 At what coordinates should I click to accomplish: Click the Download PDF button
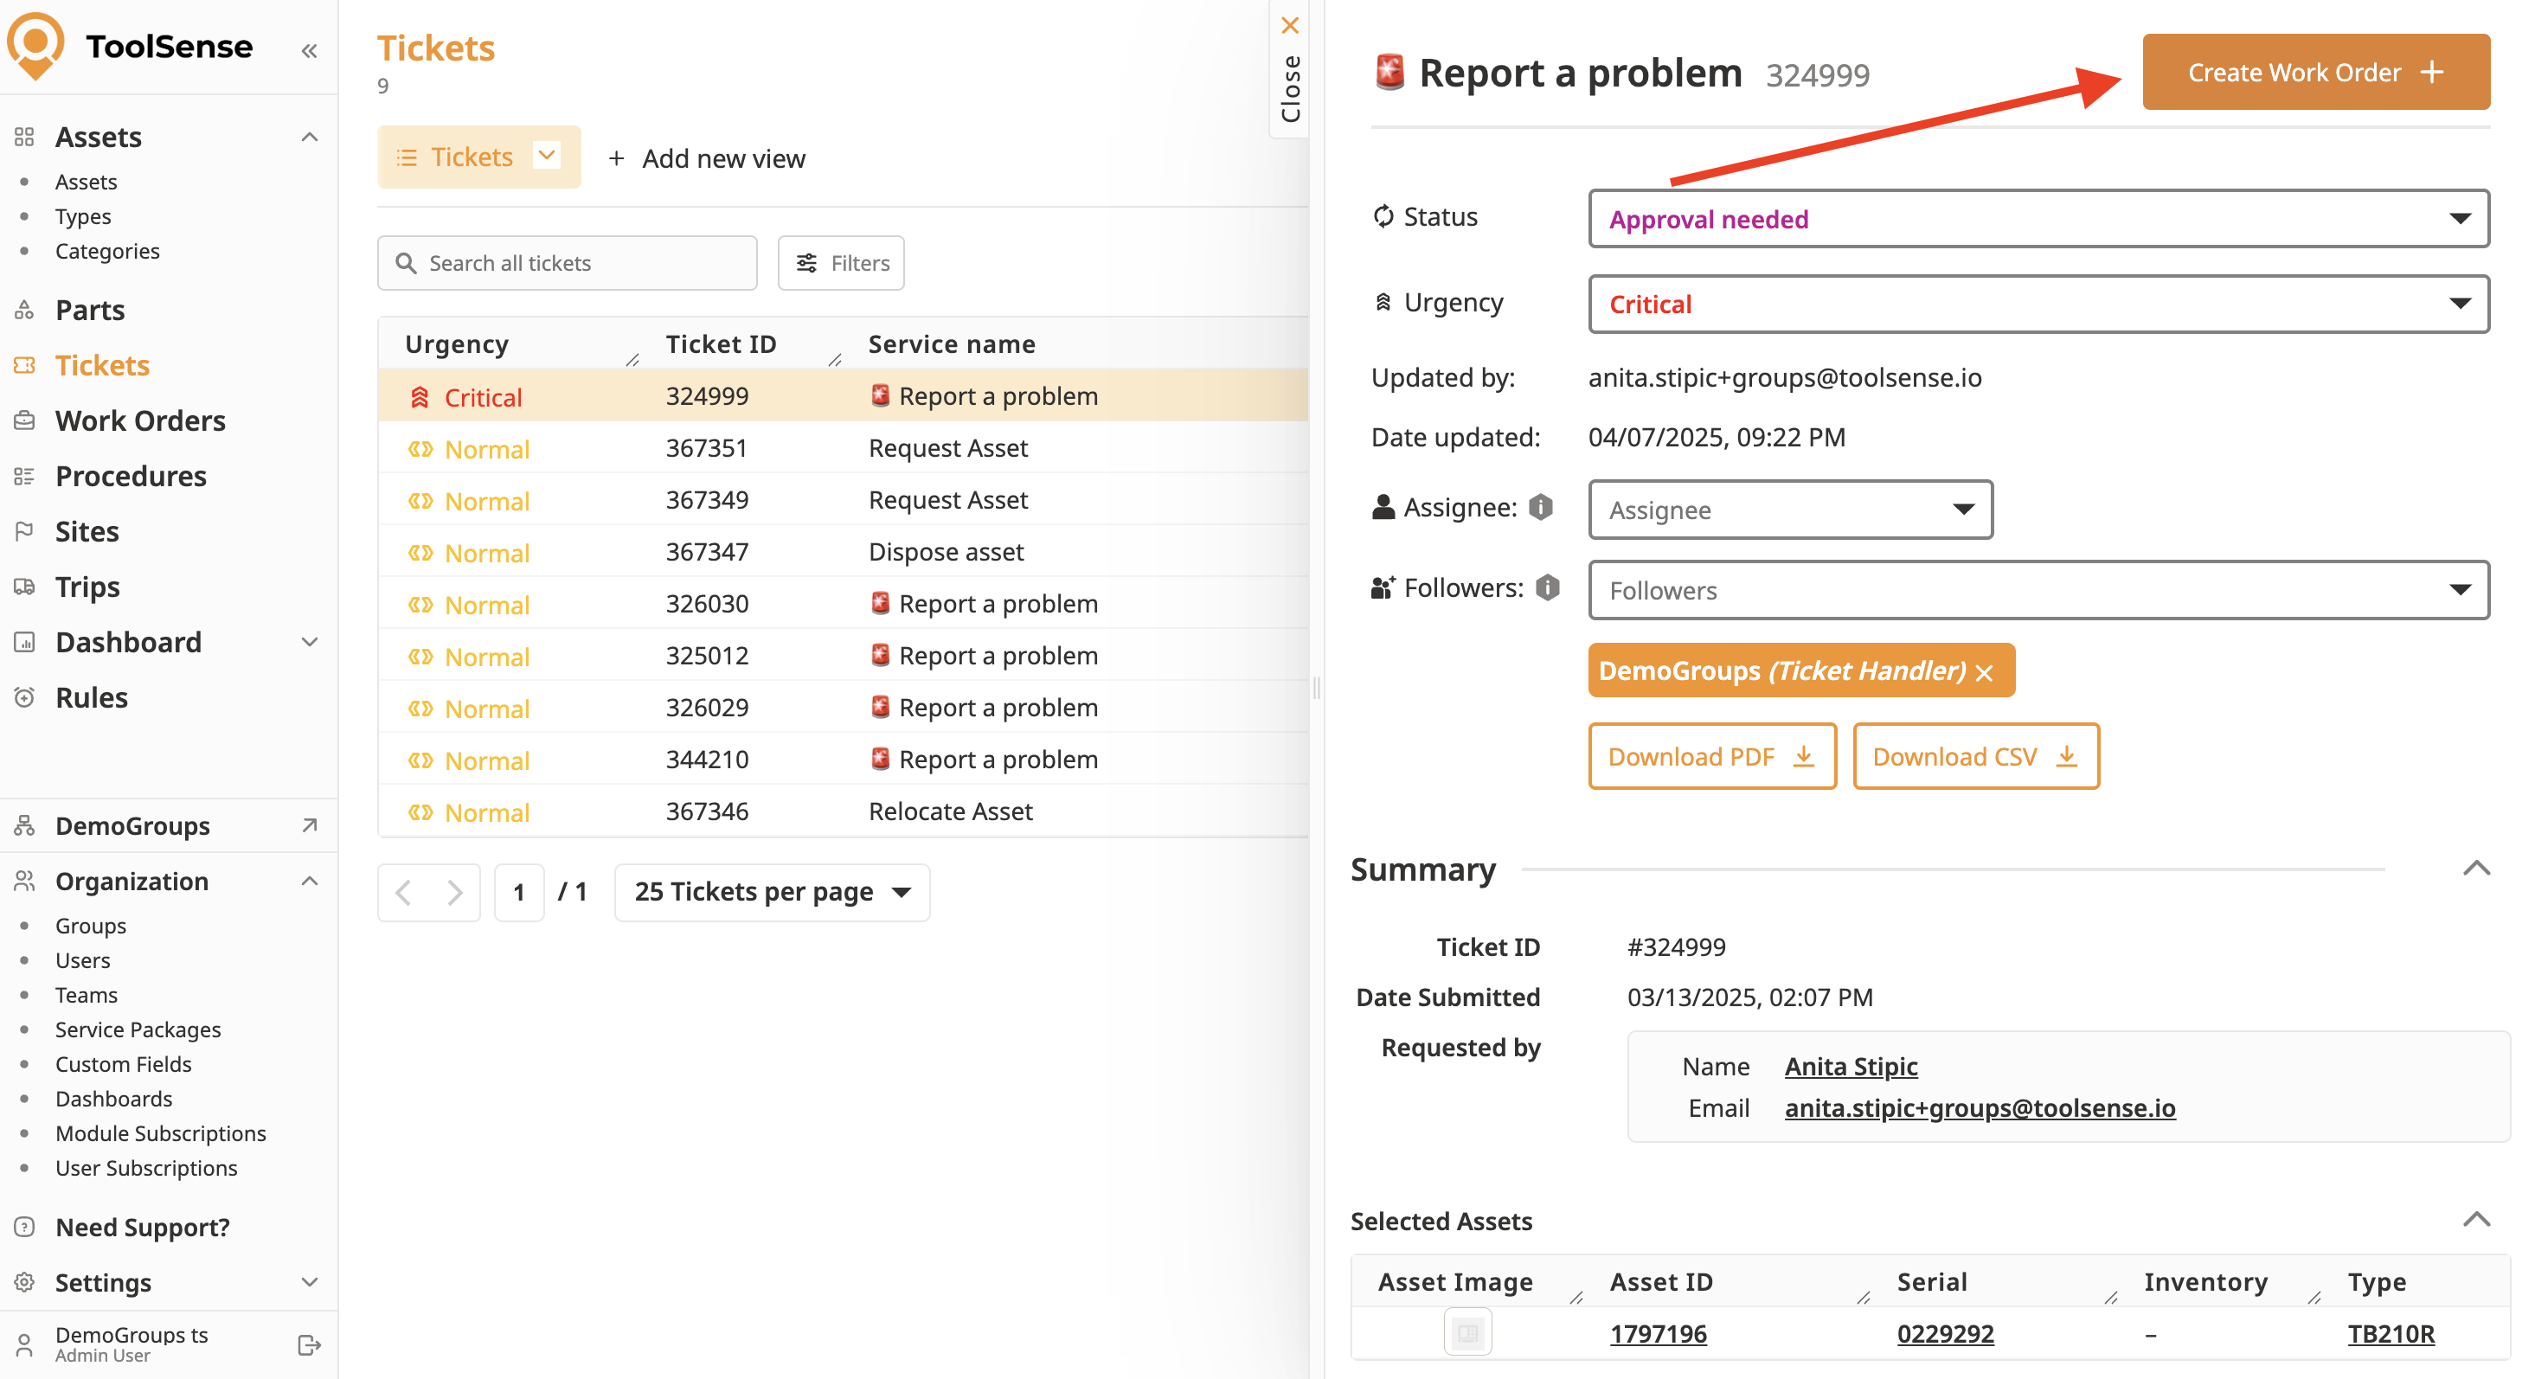1710,756
